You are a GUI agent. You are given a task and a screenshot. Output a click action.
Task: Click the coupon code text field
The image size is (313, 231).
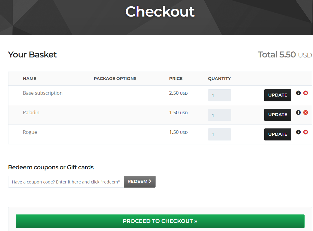pyautogui.click(x=66, y=182)
